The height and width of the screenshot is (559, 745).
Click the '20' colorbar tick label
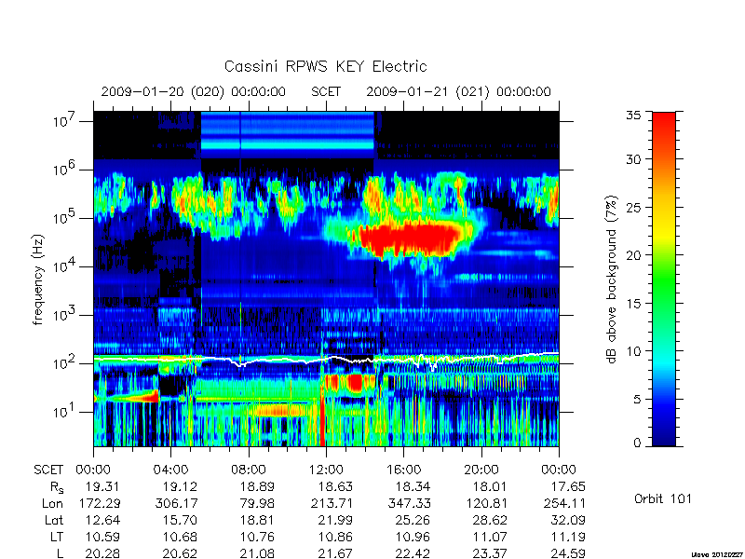633,254
